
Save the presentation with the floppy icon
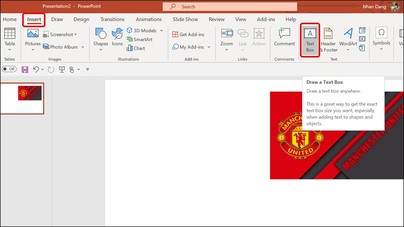25,69
